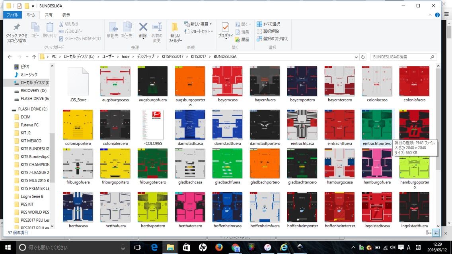
Task: Click the Paste icon in the ribbon
Action: pos(50,27)
